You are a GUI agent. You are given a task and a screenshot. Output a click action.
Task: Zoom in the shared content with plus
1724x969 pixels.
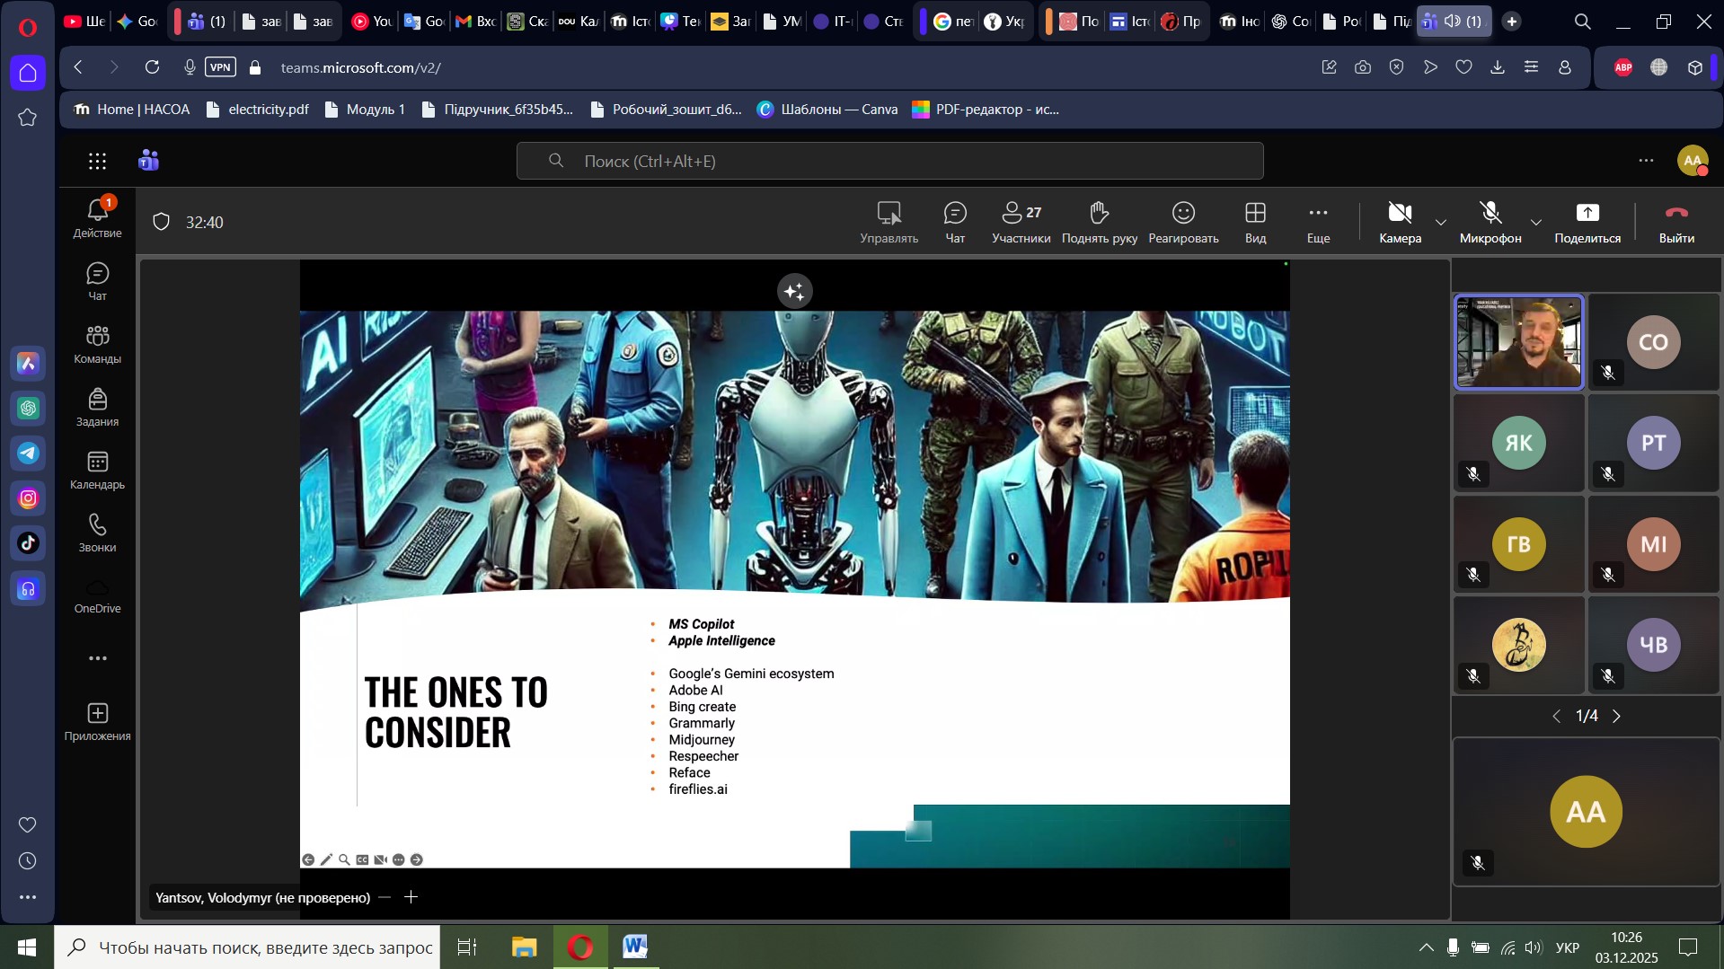[411, 897]
